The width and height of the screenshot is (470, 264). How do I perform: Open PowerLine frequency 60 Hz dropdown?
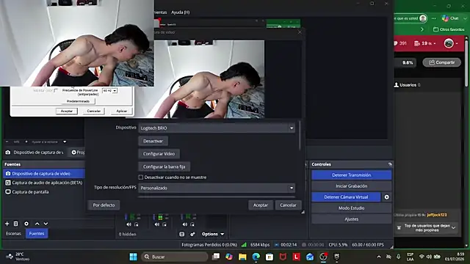tap(109, 91)
